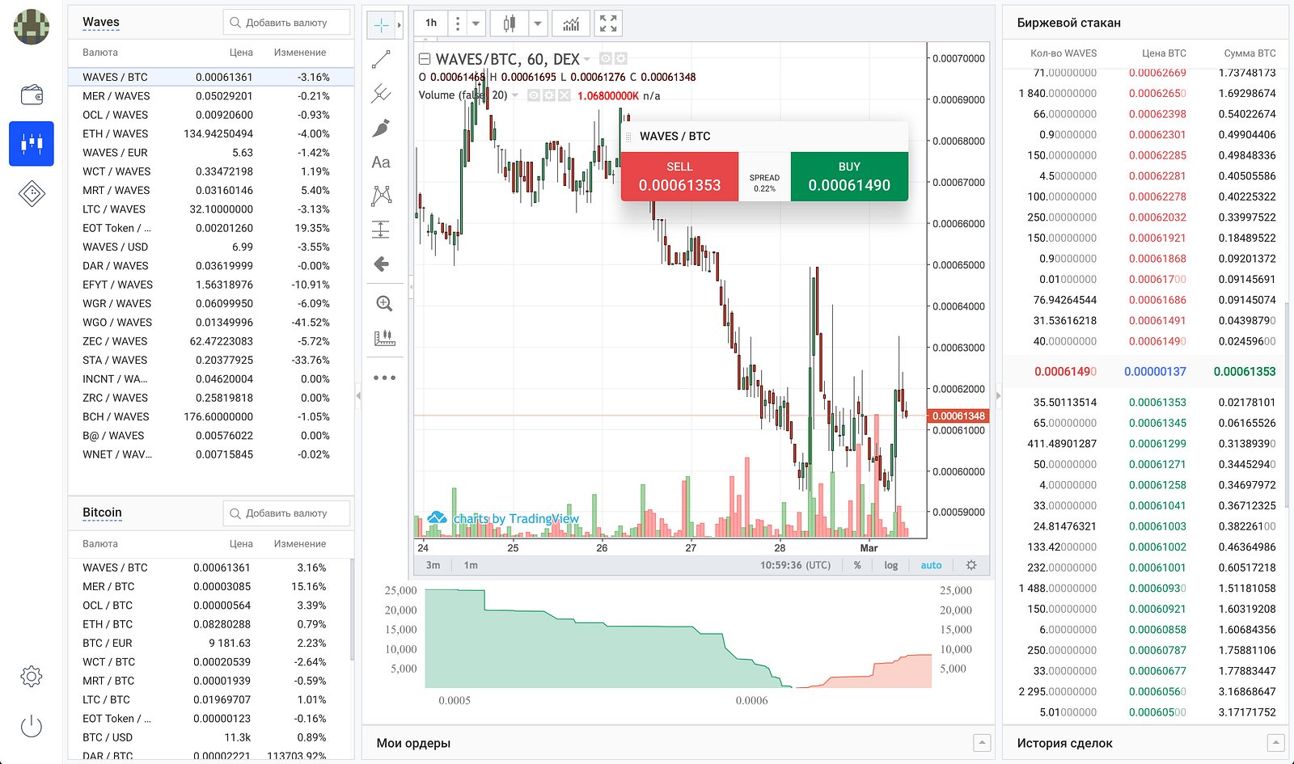Open the wallet icon in the sidebar
The image size is (1294, 764).
(x=32, y=95)
